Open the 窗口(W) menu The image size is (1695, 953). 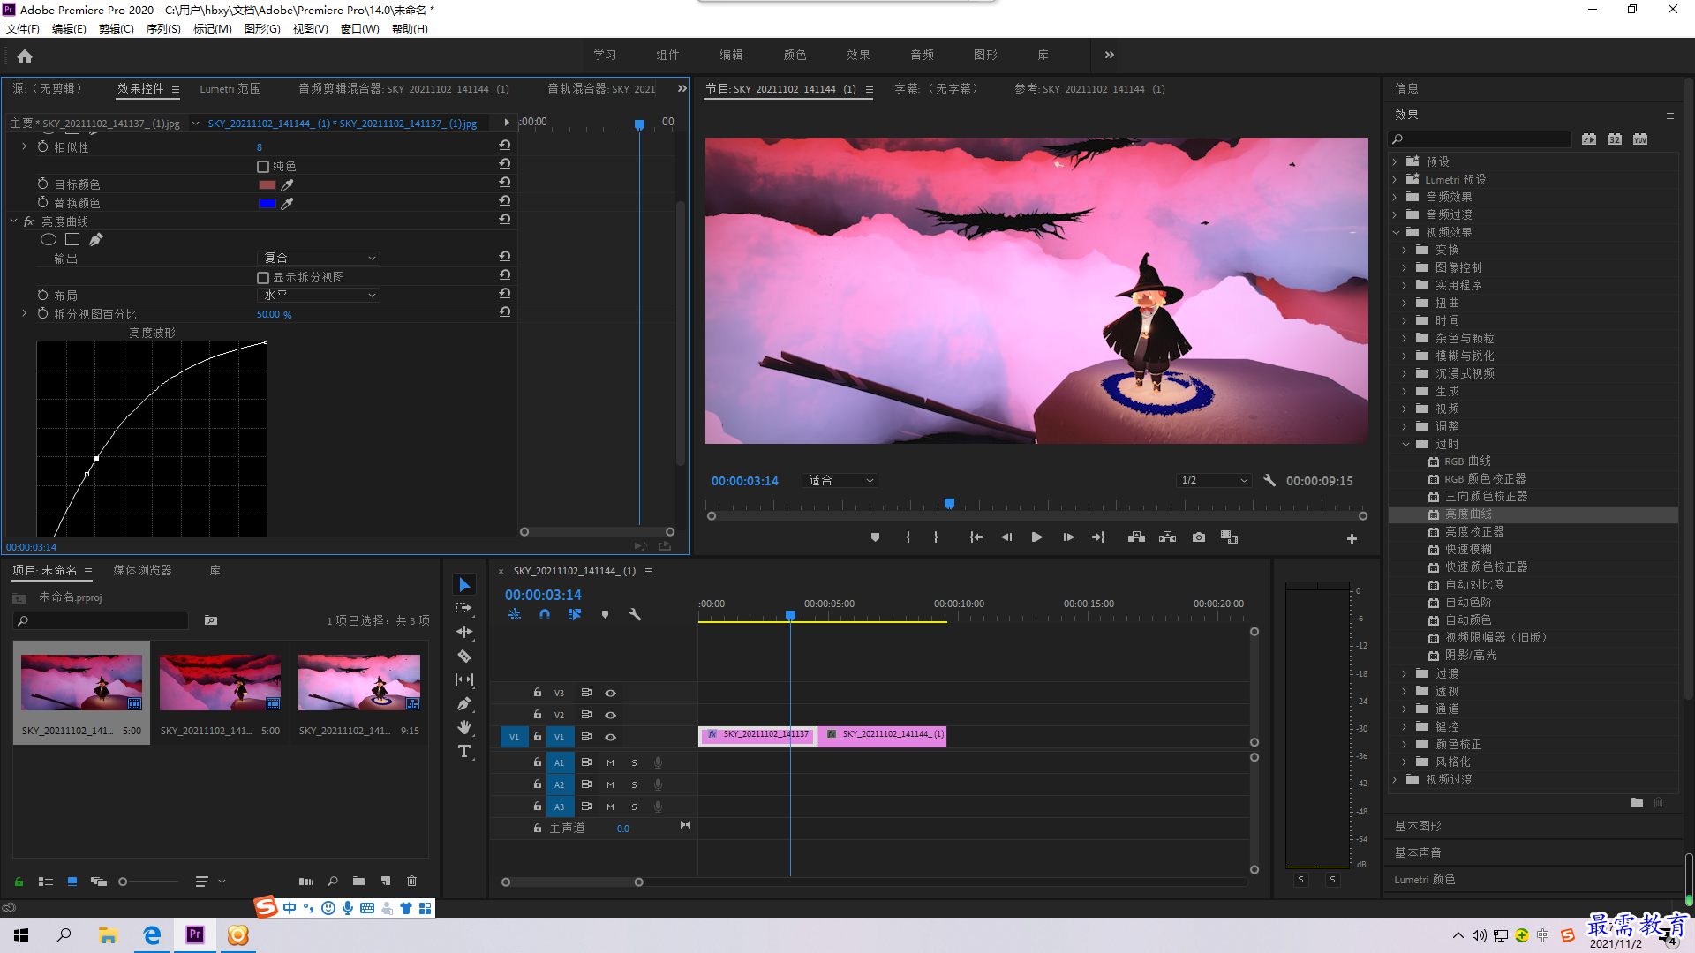360,28
